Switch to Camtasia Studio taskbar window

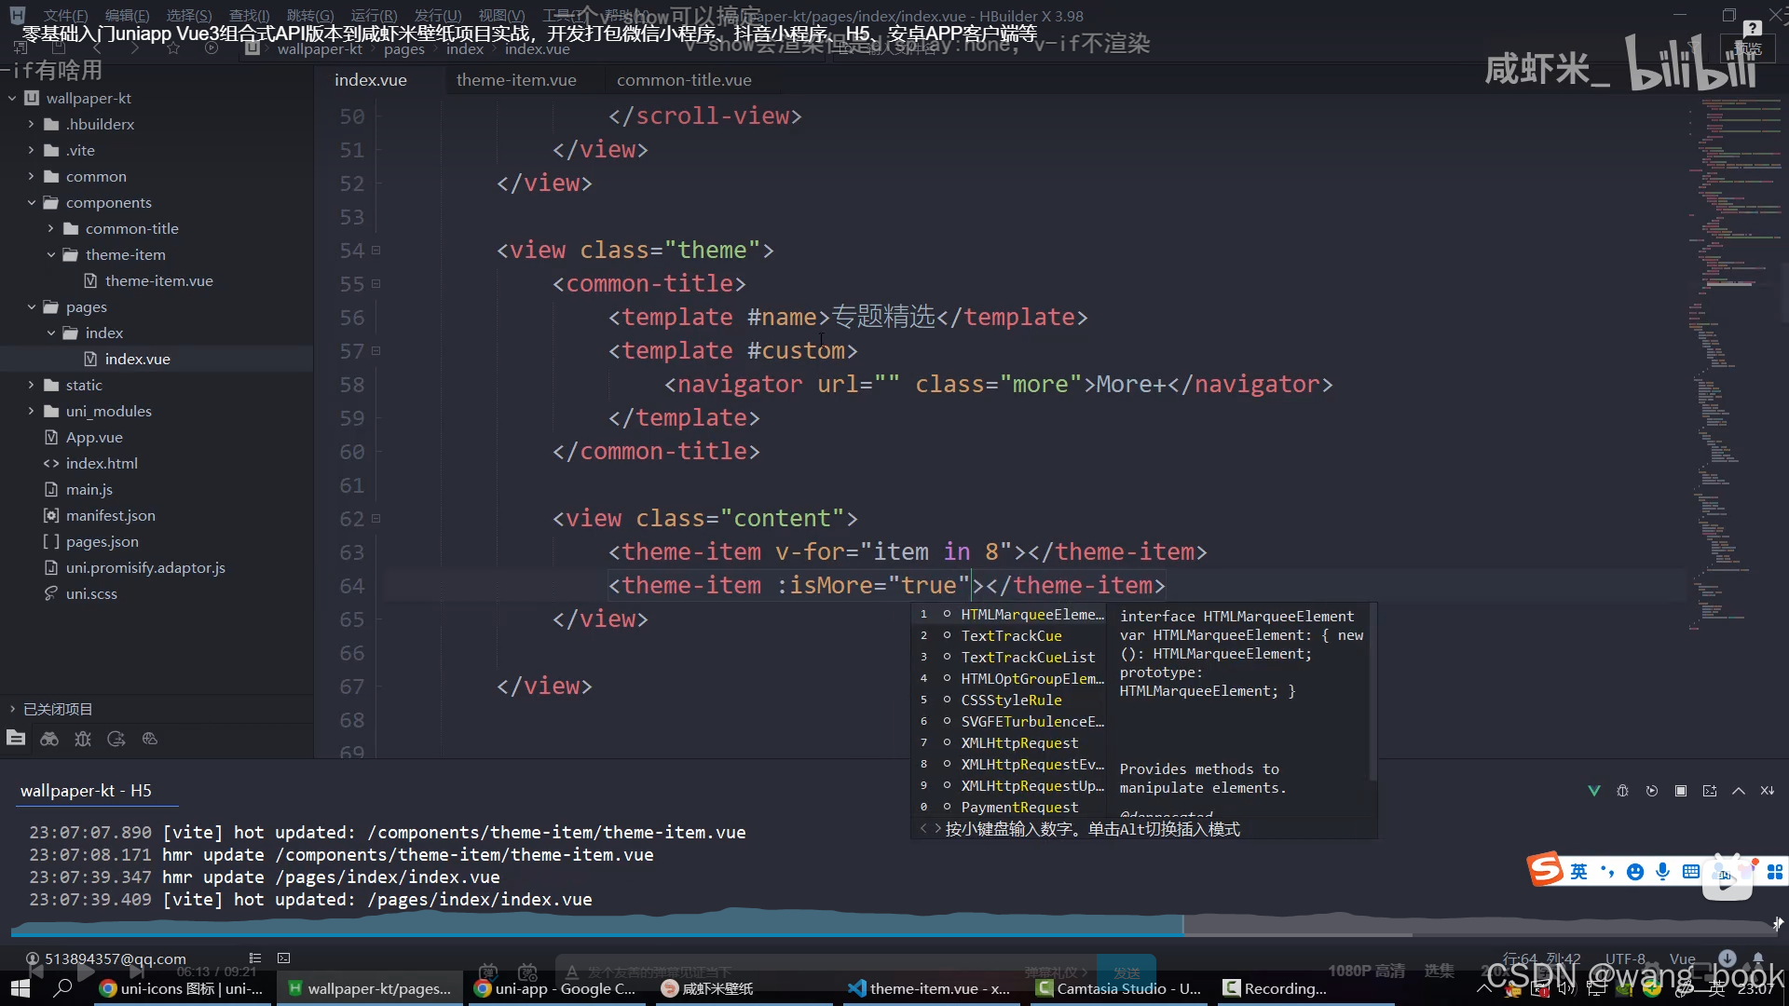[x=1119, y=988]
